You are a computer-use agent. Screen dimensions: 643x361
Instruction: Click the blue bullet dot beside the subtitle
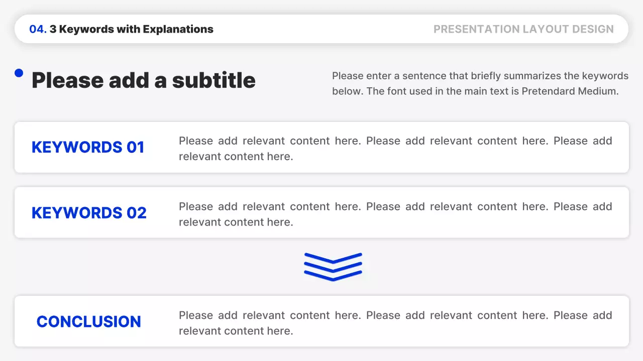(19, 73)
